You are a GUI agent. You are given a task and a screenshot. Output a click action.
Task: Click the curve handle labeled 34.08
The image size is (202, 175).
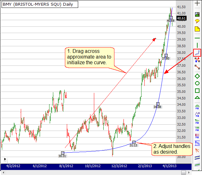point(158,104)
